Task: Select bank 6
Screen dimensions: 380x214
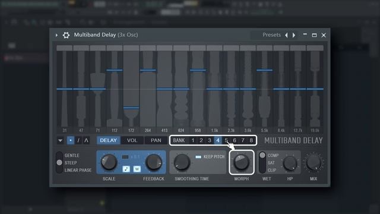Action: point(235,140)
